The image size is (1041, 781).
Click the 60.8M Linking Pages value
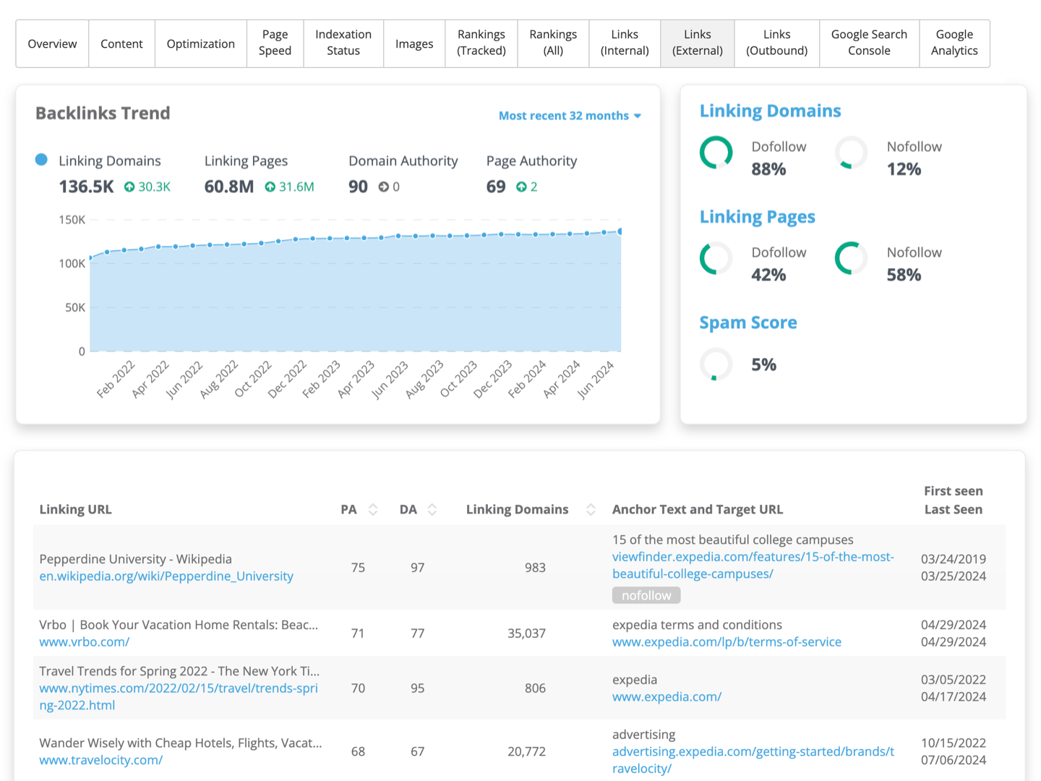(228, 187)
